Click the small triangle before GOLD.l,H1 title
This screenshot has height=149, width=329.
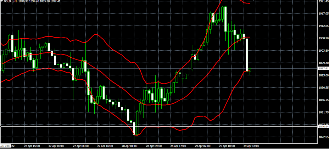2,1
